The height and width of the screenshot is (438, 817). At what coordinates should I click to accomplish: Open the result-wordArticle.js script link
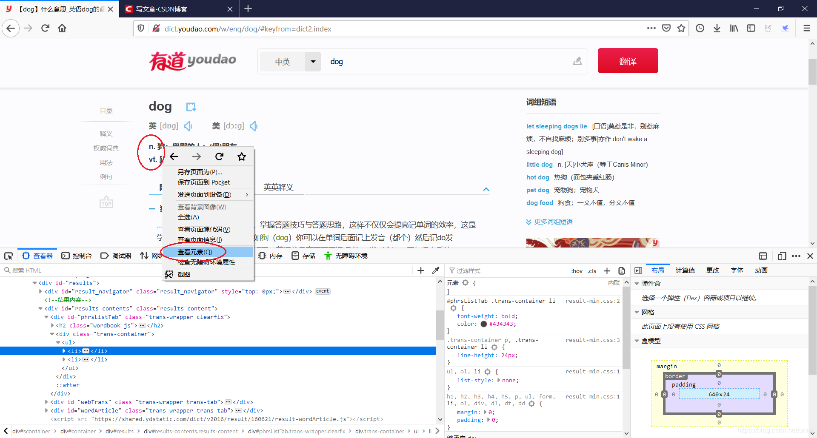pyautogui.click(x=220, y=419)
